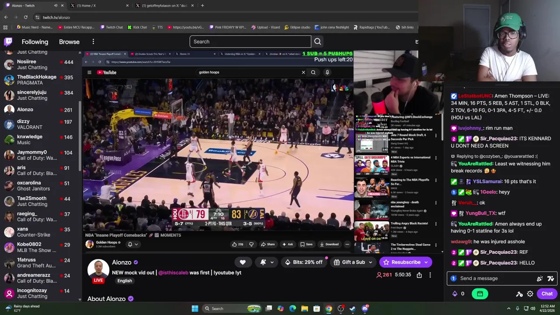Open File Explorer from the taskbar
The image size is (560, 315).
pyautogui.click(x=304, y=308)
